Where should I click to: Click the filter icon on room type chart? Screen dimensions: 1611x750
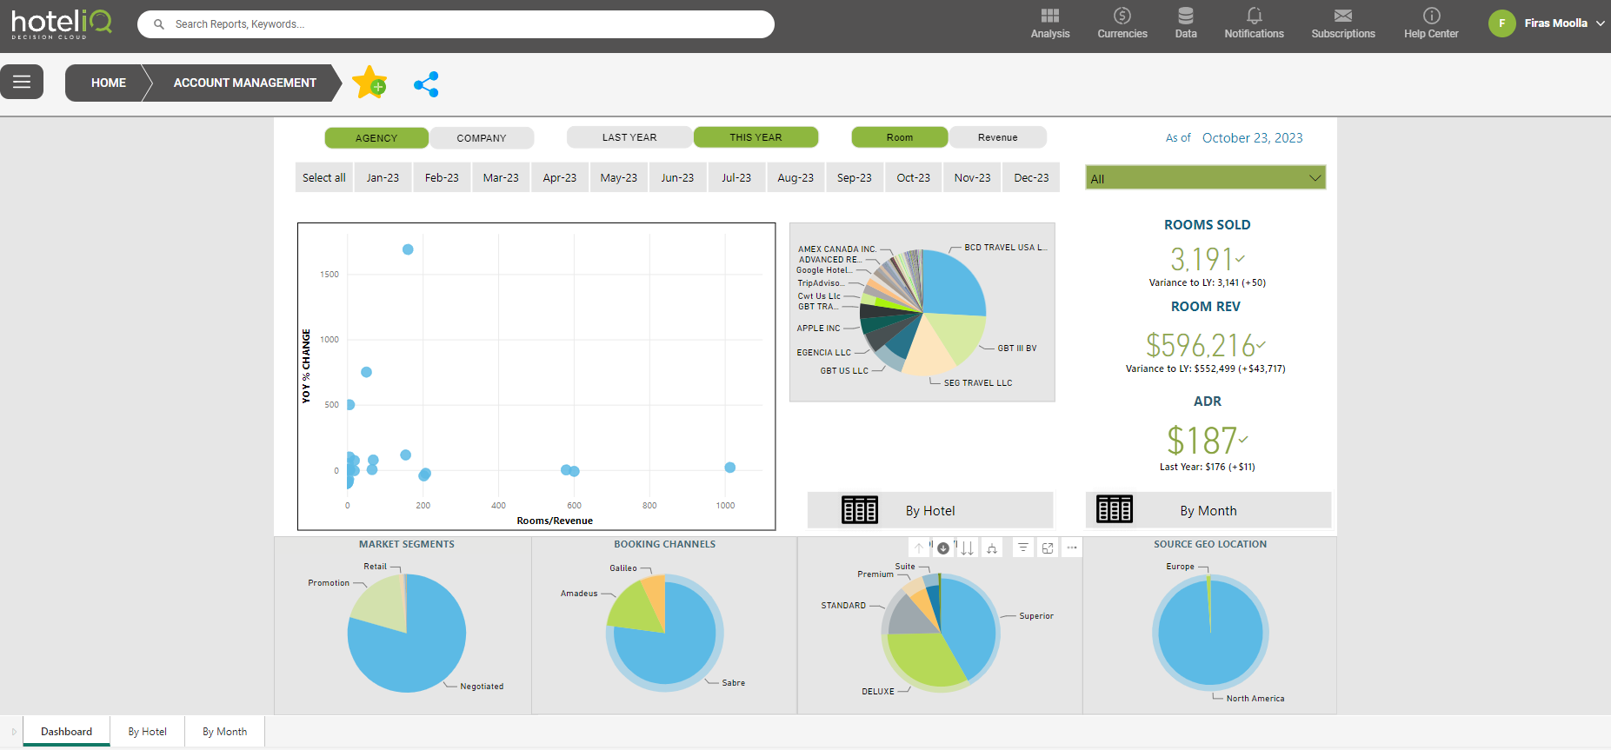pyautogui.click(x=1023, y=548)
